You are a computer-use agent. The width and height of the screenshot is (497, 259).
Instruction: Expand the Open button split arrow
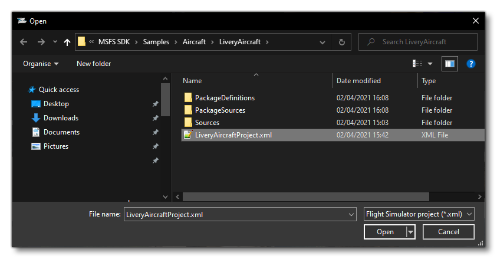pos(410,232)
